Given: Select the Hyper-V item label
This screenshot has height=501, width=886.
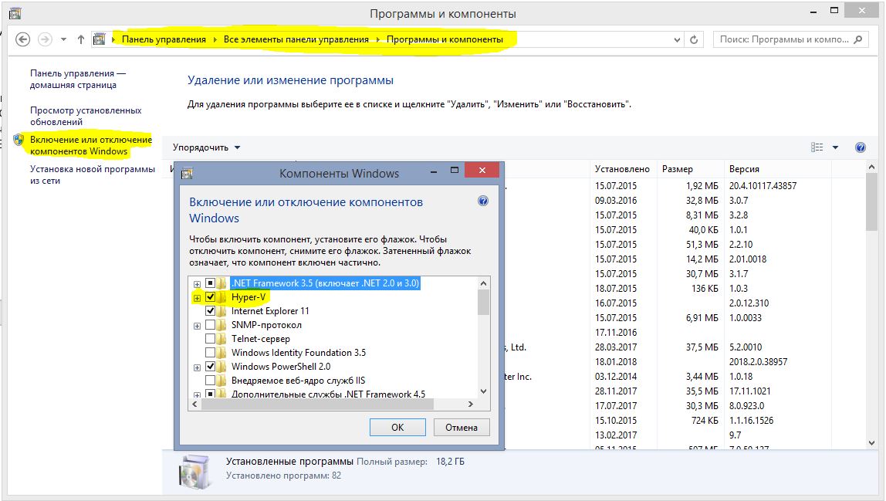Looking at the screenshot, I should pos(248,297).
